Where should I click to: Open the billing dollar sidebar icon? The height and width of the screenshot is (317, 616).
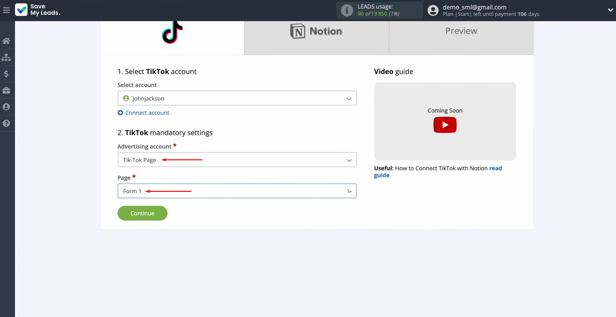pyautogui.click(x=6, y=74)
